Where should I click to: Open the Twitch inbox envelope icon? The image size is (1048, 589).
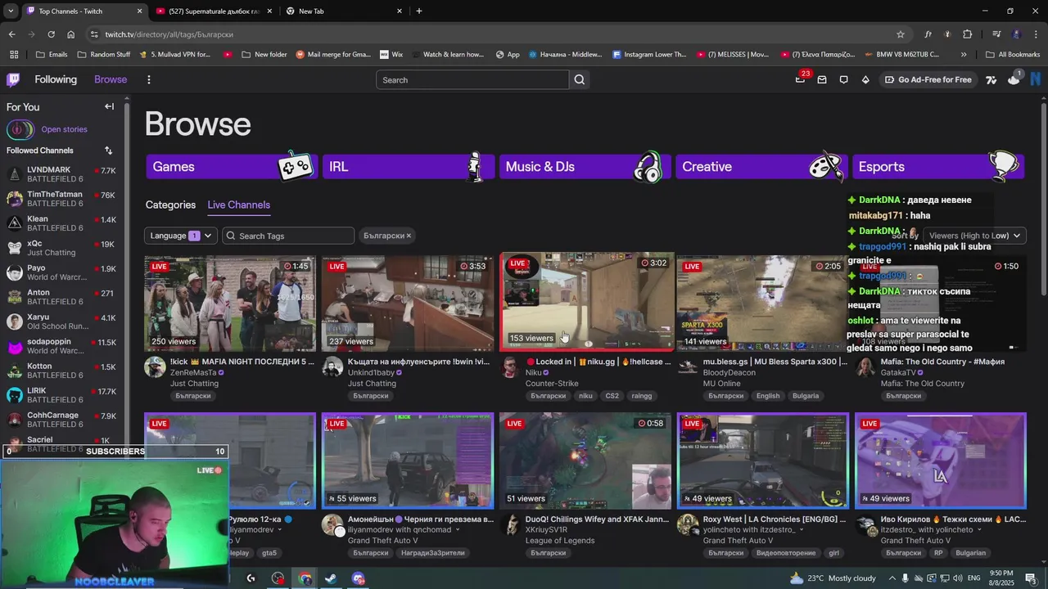pyautogui.click(x=822, y=79)
